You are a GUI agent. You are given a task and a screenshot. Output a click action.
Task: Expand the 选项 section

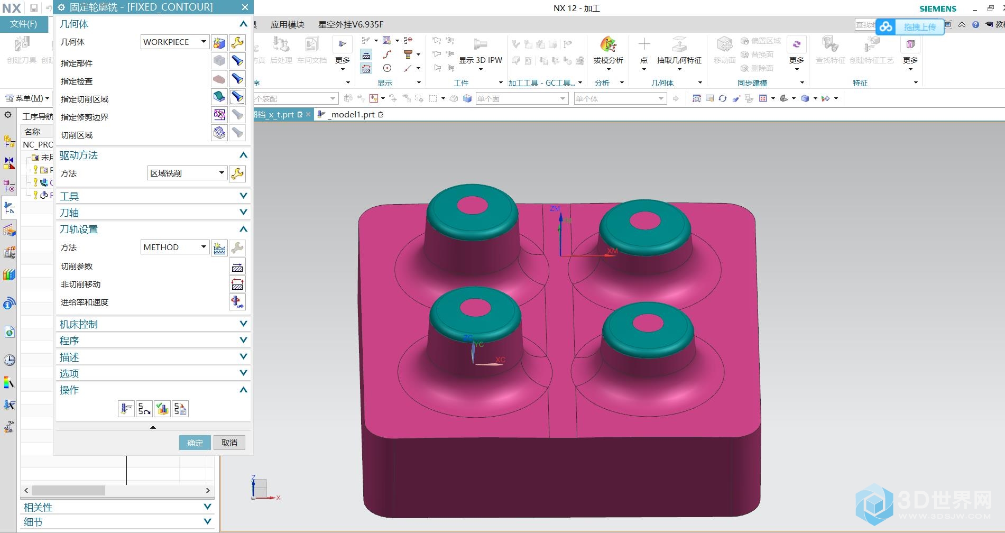point(153,373)
